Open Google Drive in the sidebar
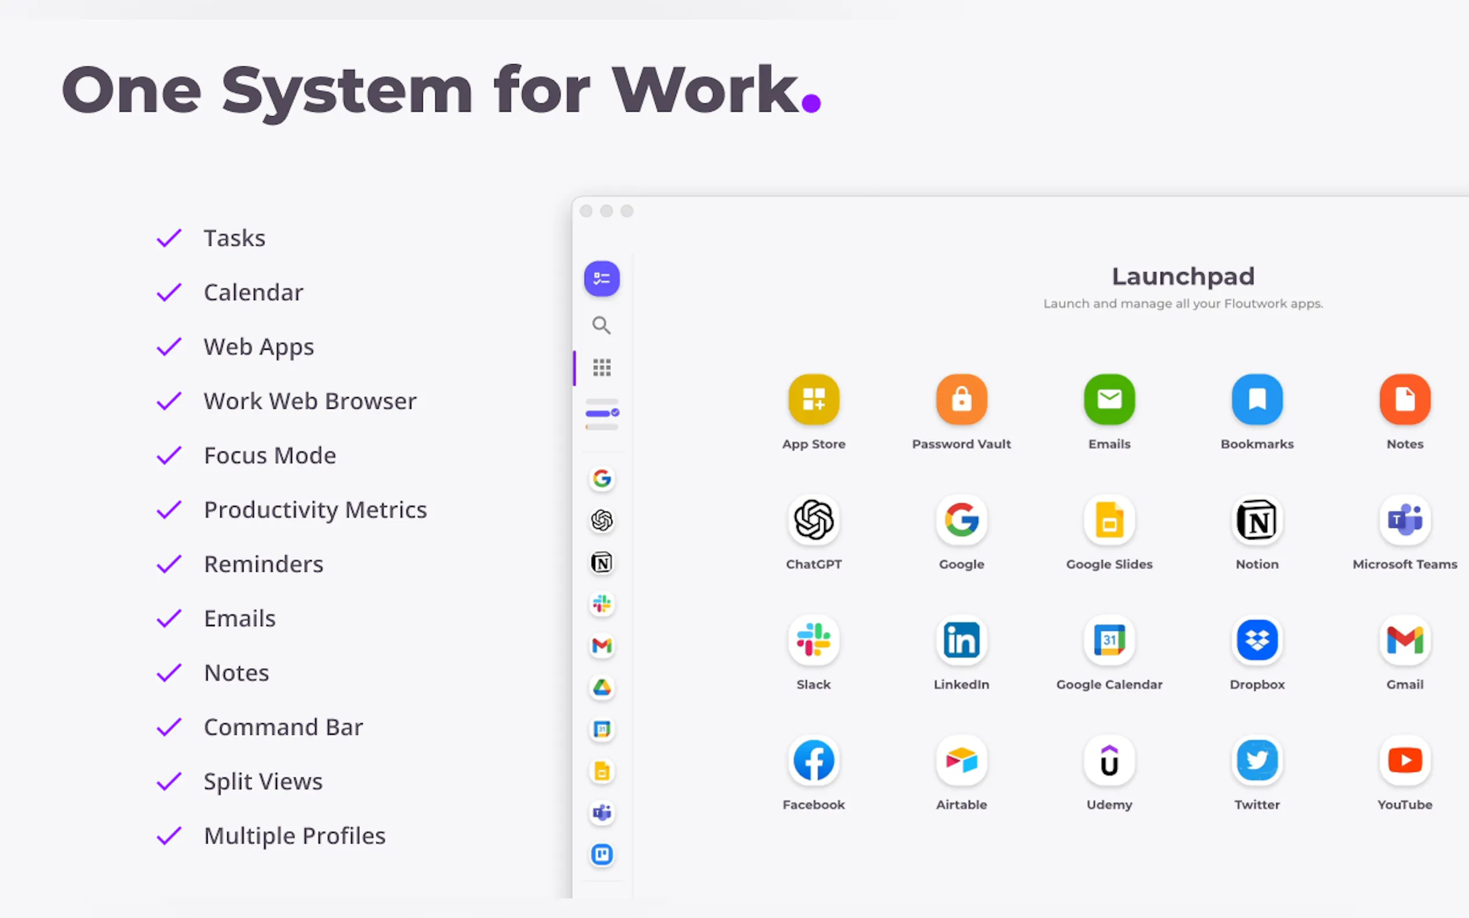 click(x=601, y=687)
